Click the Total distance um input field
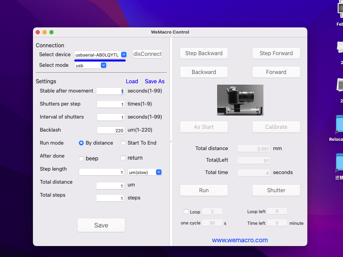 tap(110, 186)
